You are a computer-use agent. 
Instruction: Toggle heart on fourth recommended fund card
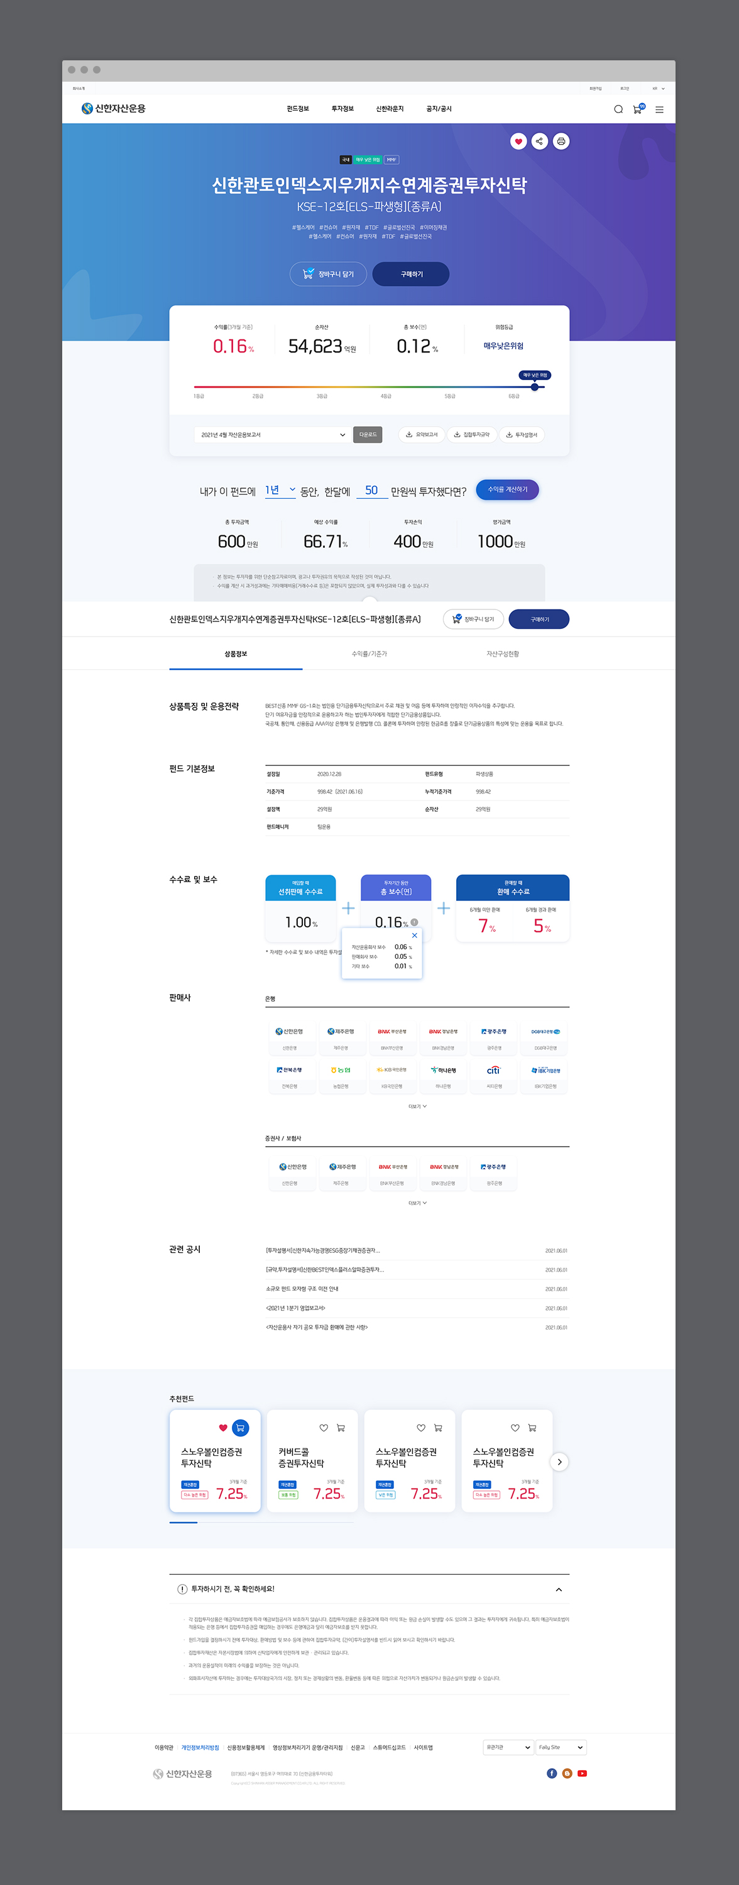point(515,1428)
